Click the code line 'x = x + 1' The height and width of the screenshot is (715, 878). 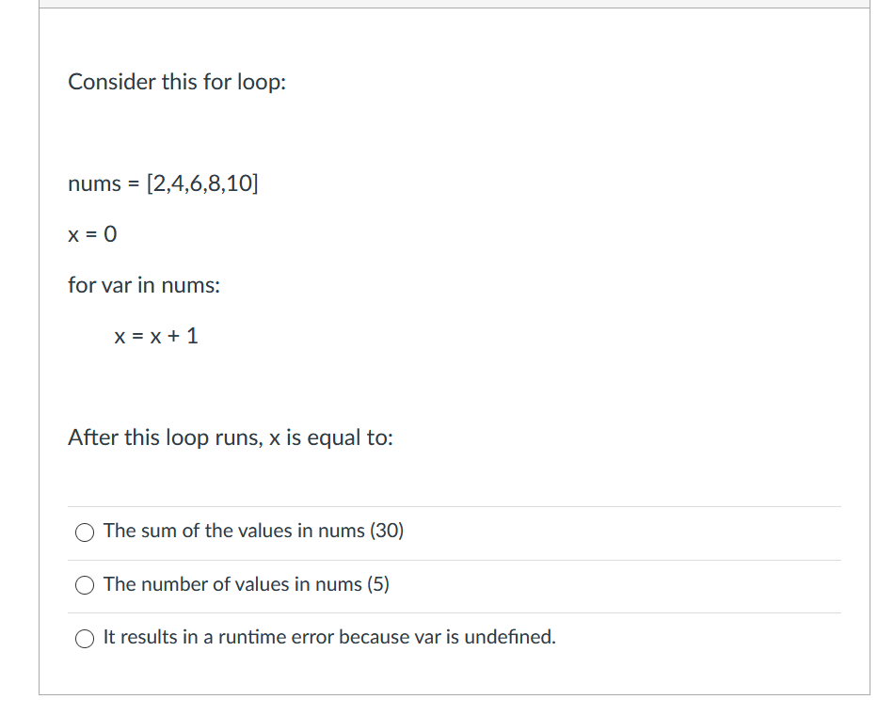(x=156, y=336)
